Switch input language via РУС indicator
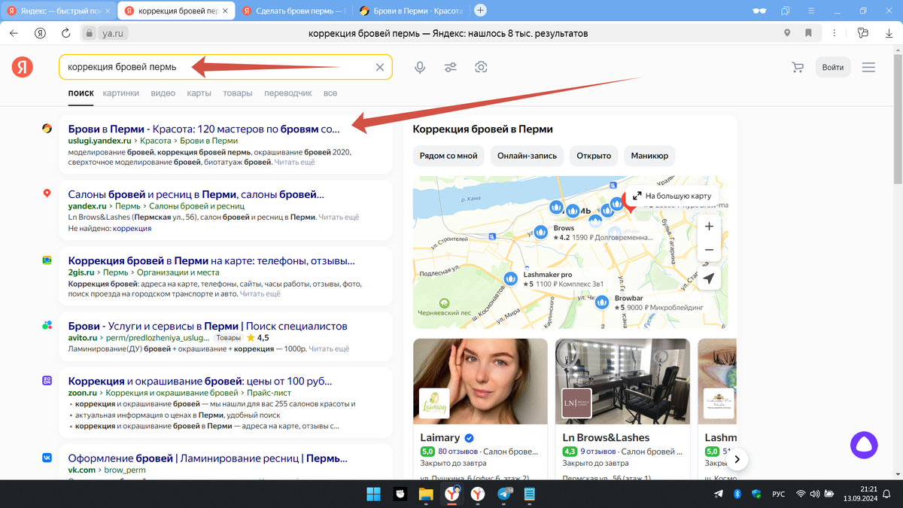The image size is (903, 508). [779, 494]
